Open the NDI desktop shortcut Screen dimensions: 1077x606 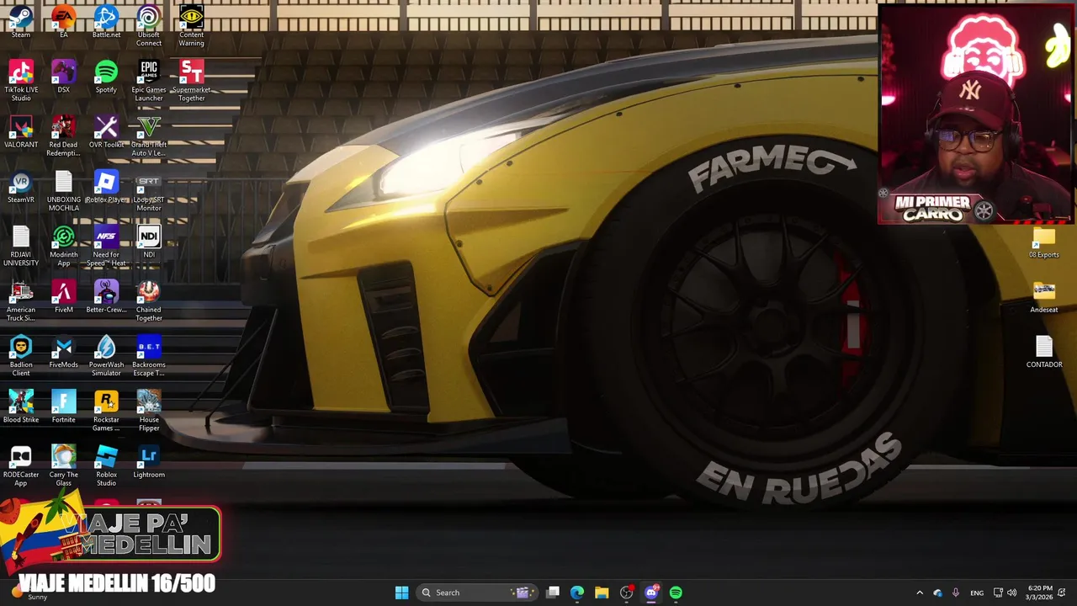[149, 241]
